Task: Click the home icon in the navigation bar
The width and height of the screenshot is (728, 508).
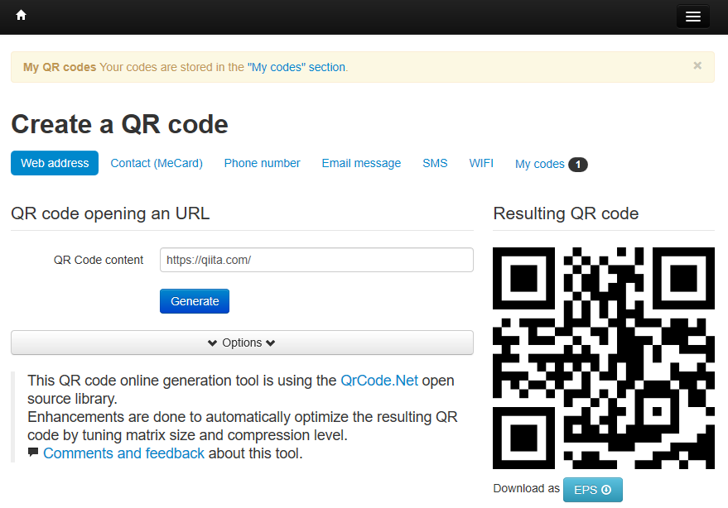Action: [x=20, y=15]
